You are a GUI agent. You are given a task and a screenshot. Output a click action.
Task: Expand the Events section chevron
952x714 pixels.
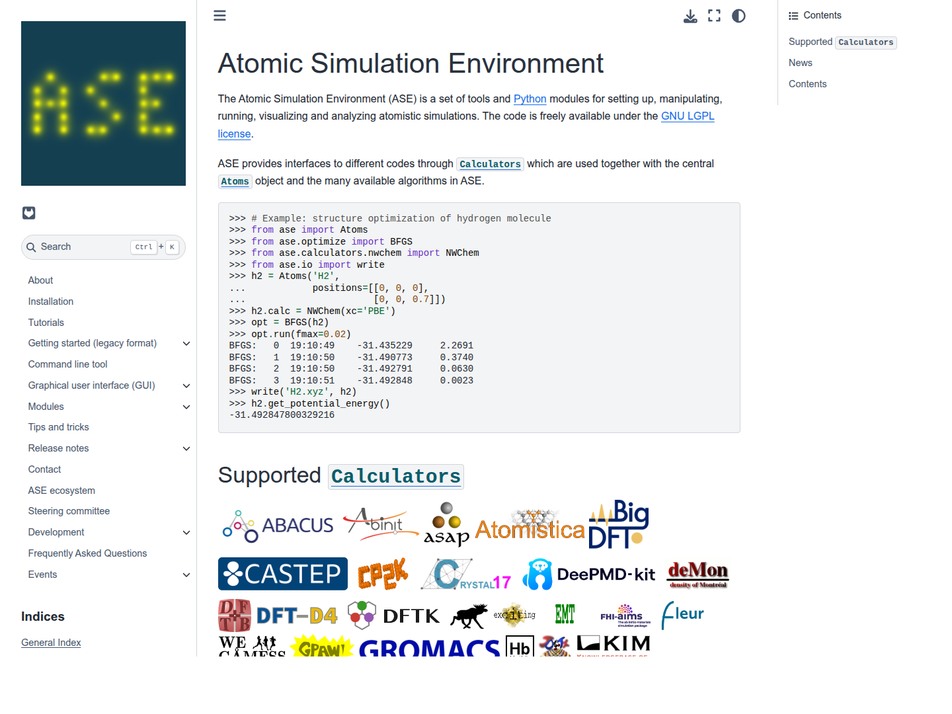click(x=186, y=575)
